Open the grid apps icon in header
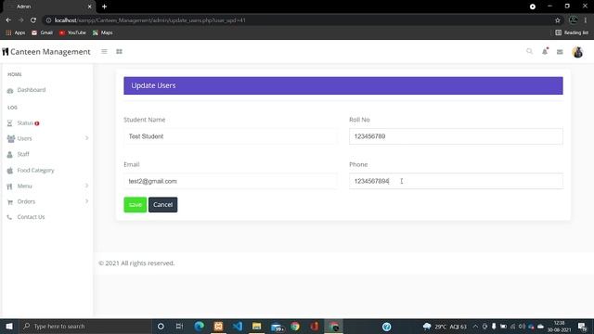Viewport: 594px width, 334px height. coord(119,52)
